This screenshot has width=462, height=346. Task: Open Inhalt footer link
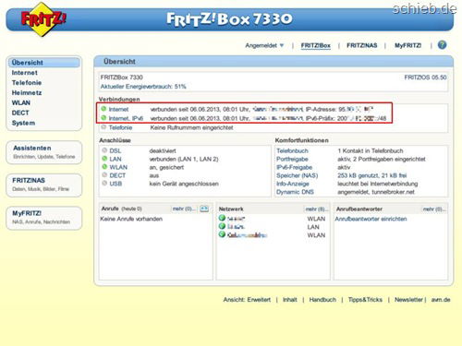(x=290, y=300)
